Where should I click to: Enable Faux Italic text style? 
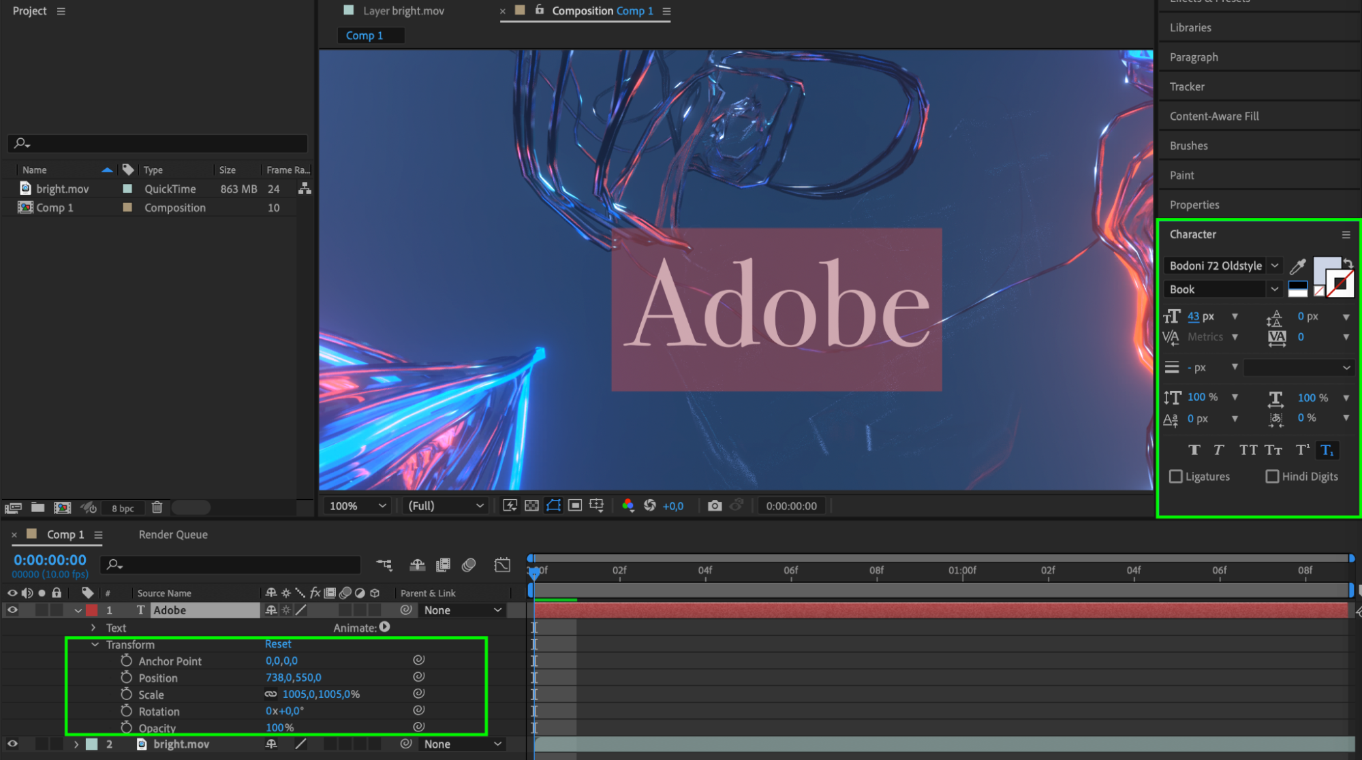(x=1218, y=449)
